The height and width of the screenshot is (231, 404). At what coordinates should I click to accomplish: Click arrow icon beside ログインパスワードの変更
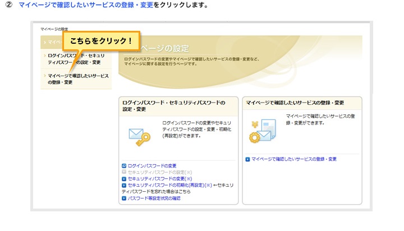pos(124,166)
